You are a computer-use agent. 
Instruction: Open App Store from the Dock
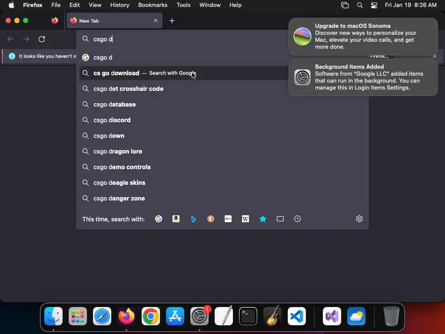(x=175, y=316)
